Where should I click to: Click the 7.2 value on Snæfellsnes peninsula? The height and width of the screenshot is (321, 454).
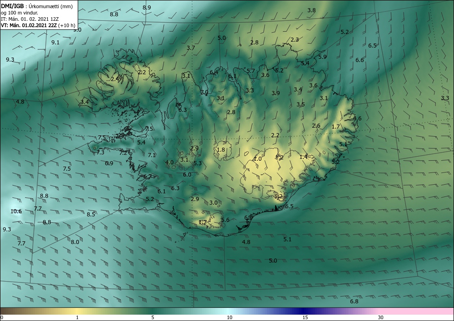(x=123, y=153)
